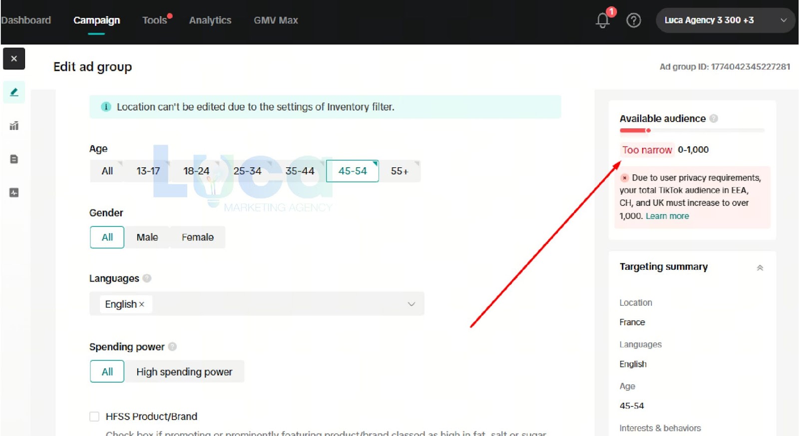Screen dimensions: 799x436
Task: Deselect the 45-54 age range
Action: coord(353,171)
